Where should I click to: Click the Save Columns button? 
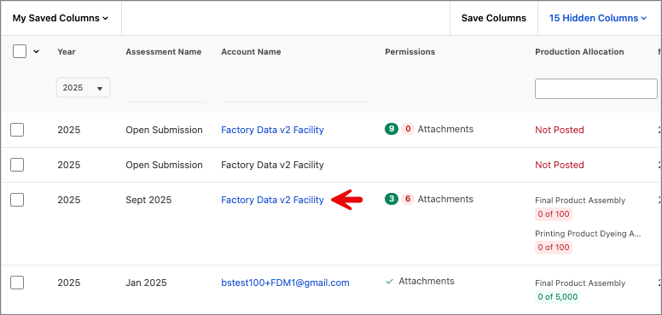coord(494,18)
